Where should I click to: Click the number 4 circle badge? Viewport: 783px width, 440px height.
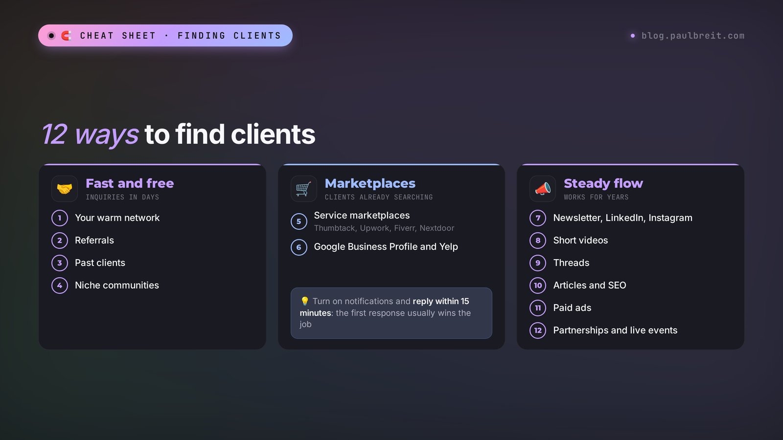[60, 286]
